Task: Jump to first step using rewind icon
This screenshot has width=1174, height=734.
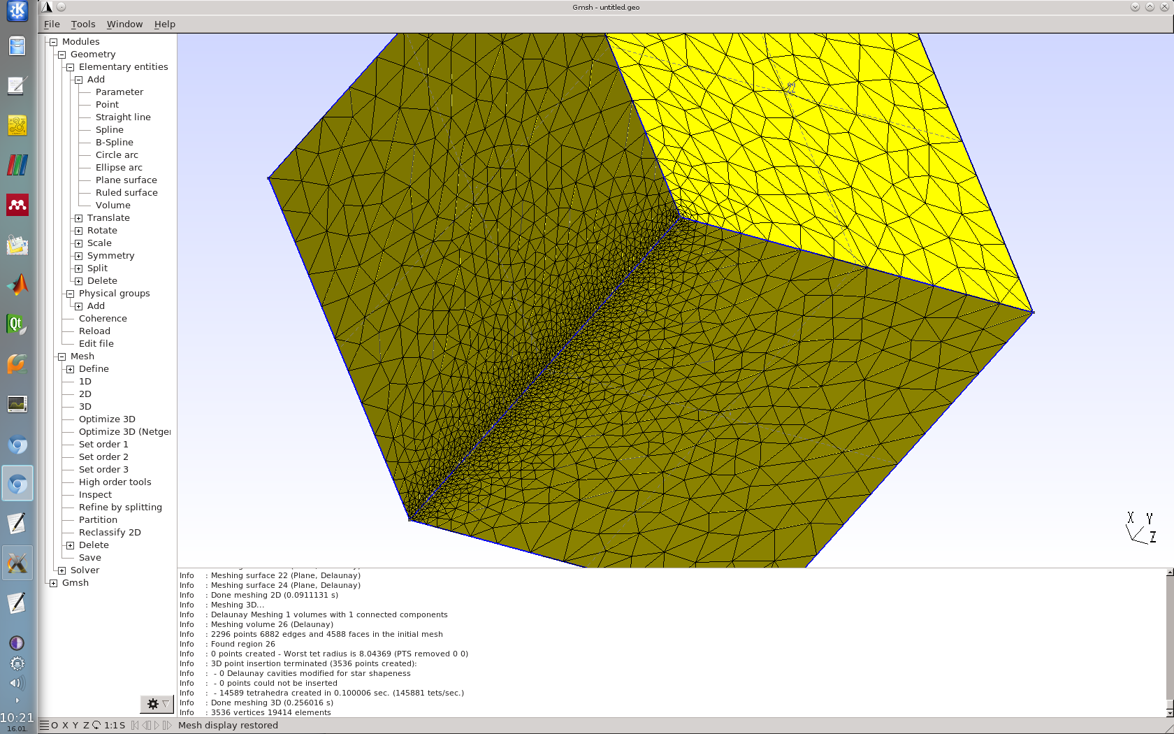Action: (x=135, y=726)
